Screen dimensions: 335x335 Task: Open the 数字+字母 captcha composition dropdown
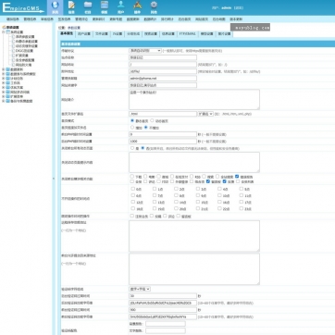point(140,289)
